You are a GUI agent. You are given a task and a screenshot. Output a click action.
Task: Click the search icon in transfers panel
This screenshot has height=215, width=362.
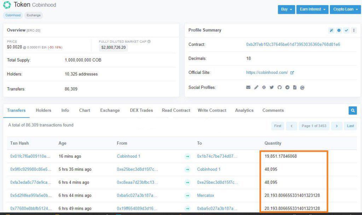coord(352,111)
